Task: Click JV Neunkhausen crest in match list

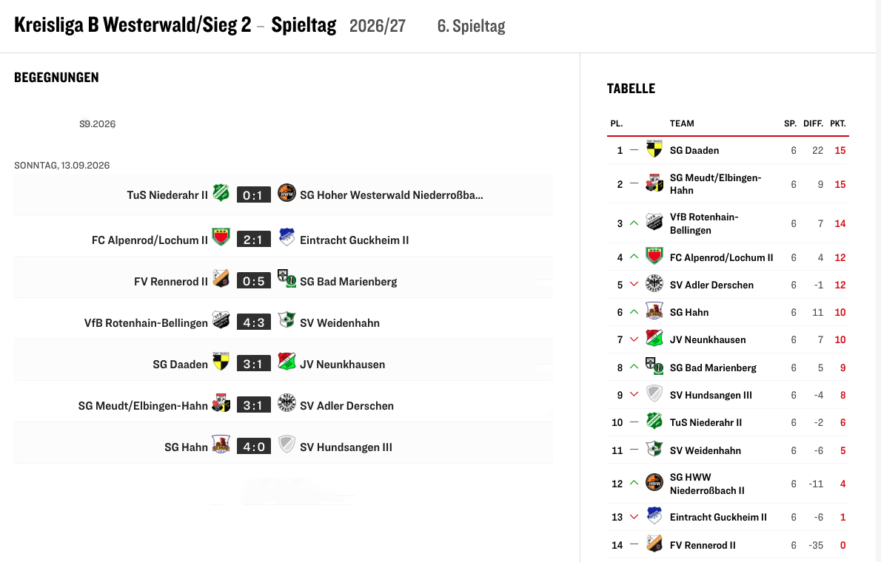Action: [287, 362]
